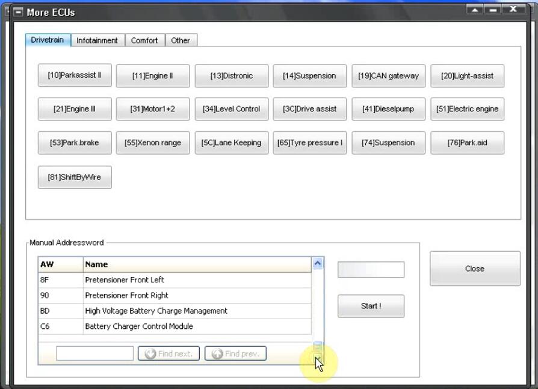Click the address input box above Start
The width and height of the screenshot is (538, 389).
(371, 270)
